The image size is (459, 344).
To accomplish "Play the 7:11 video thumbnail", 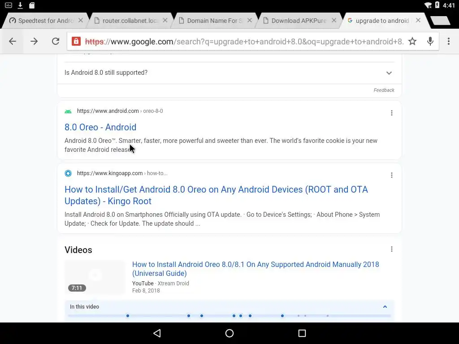I will [95, 277].
